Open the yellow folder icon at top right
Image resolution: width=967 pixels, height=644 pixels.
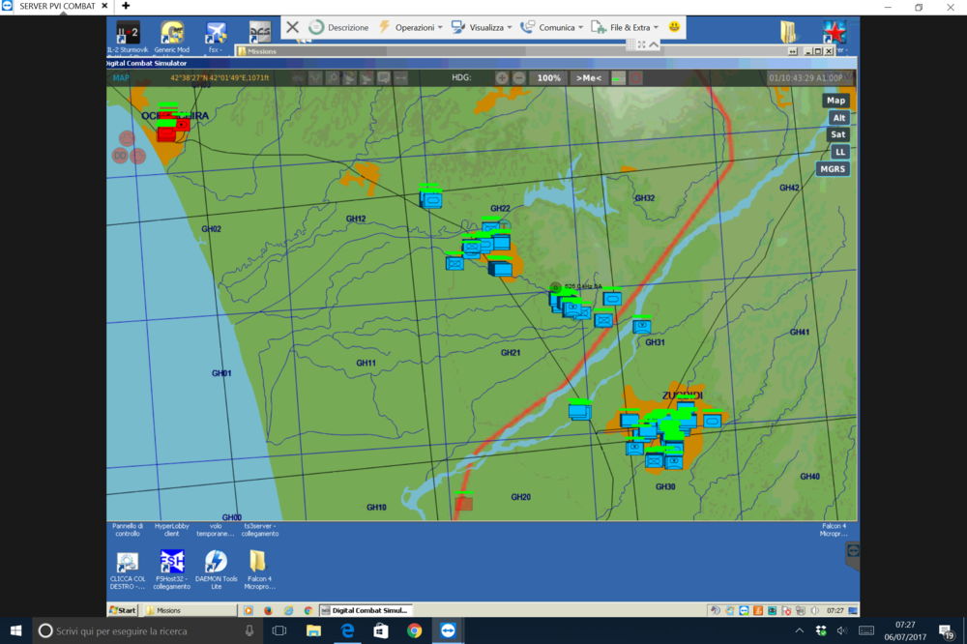tap(788, 32)
